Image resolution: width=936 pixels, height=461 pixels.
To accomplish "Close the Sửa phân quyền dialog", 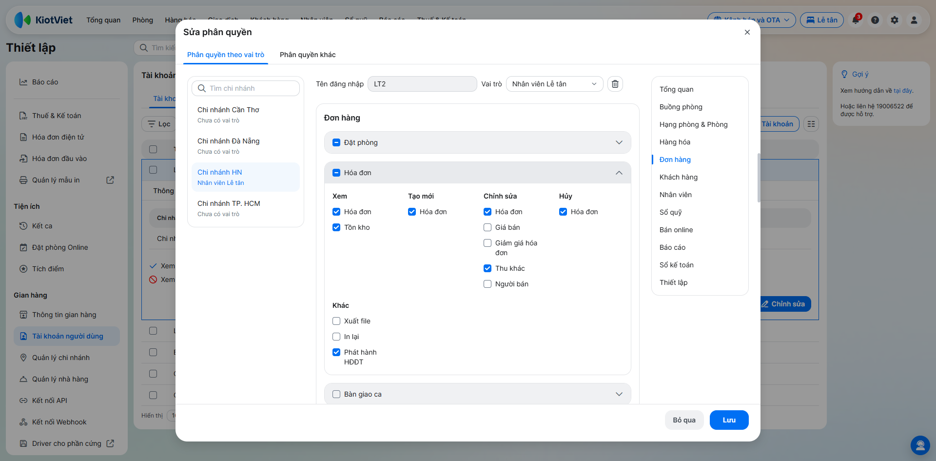I will [x=747, y=32].
